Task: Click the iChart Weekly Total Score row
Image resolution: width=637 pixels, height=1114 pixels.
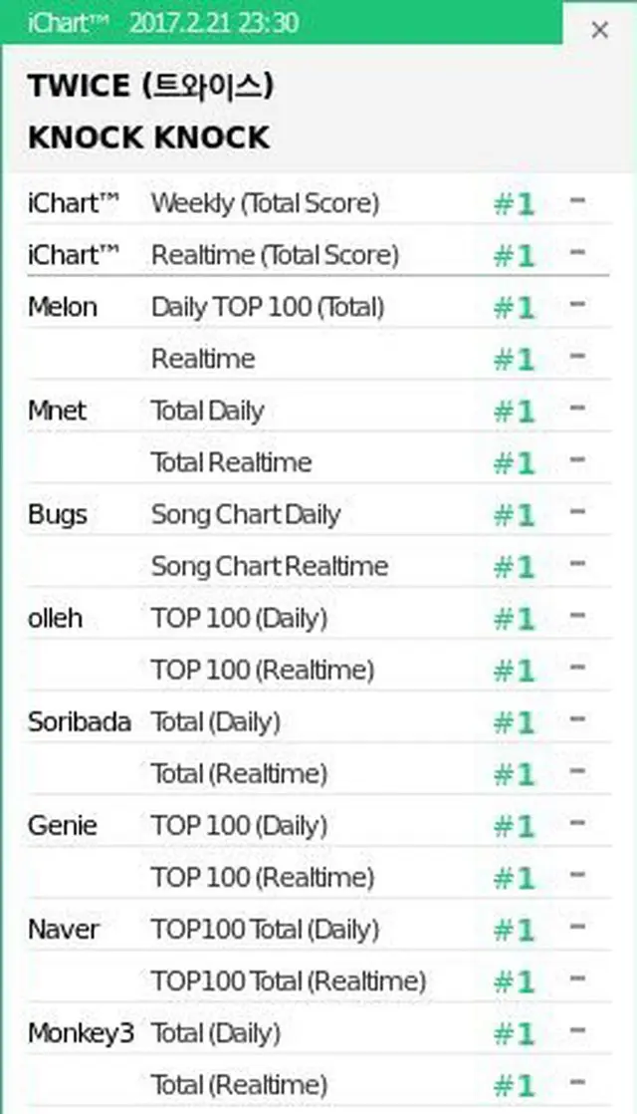Action: (318, 204)
